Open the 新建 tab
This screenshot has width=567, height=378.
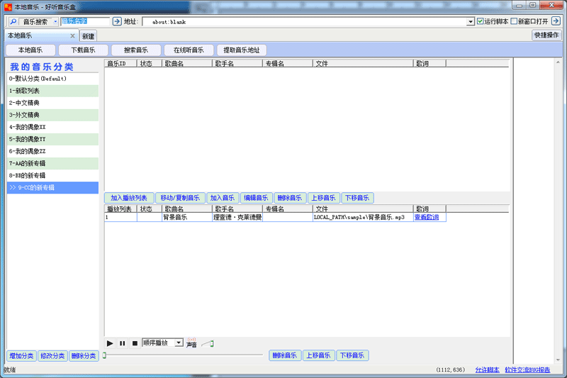[88, 36]
